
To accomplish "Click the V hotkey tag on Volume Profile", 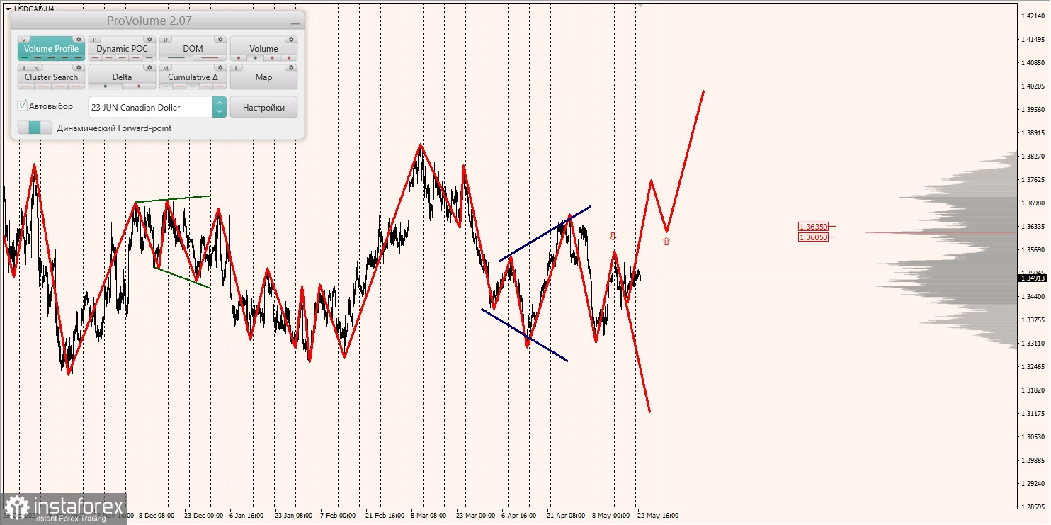I will [25, 40].
